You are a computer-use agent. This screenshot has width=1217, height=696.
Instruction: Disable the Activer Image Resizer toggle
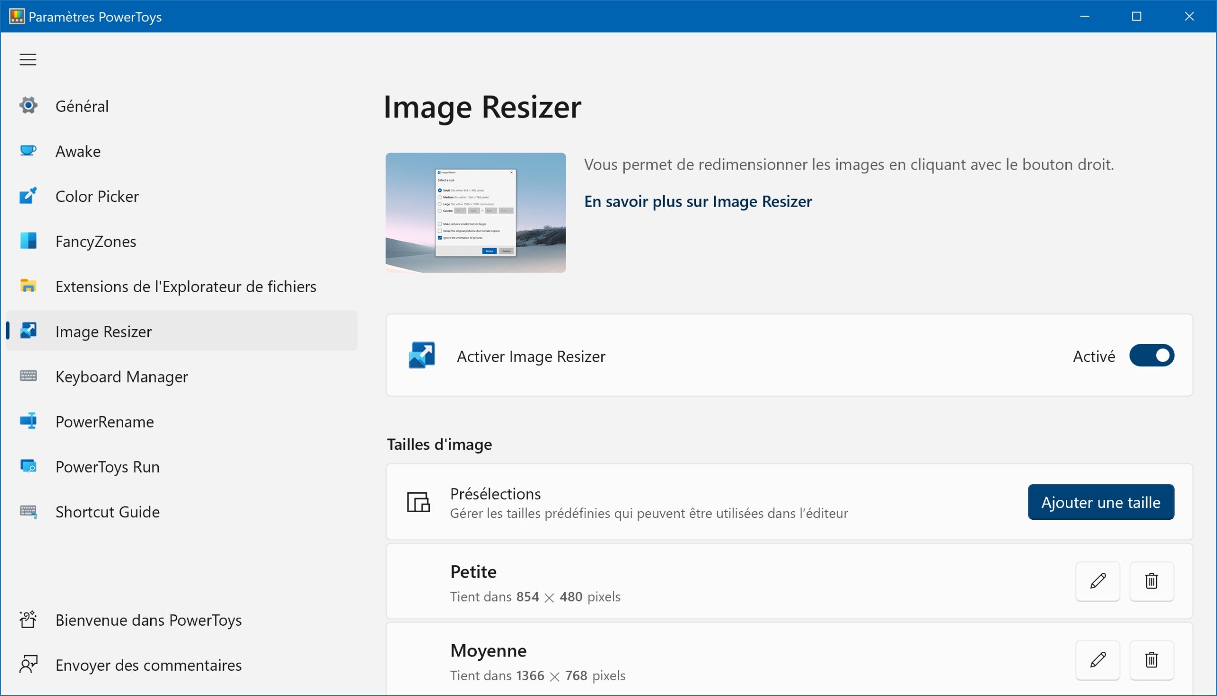coord(1151,355)
